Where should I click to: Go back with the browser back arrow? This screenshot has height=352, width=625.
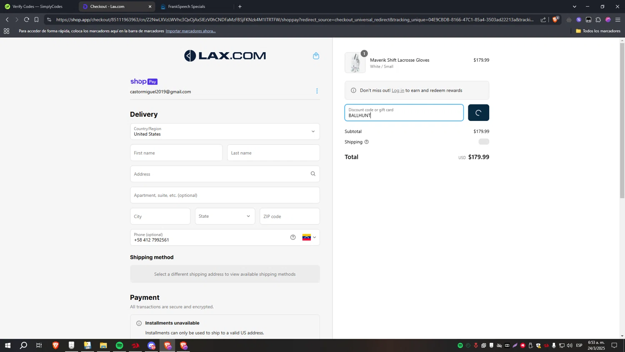coord(7,20)
